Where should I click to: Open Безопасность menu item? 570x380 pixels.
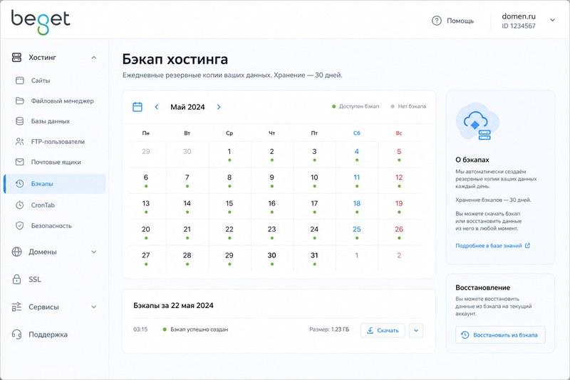point(51,226)
